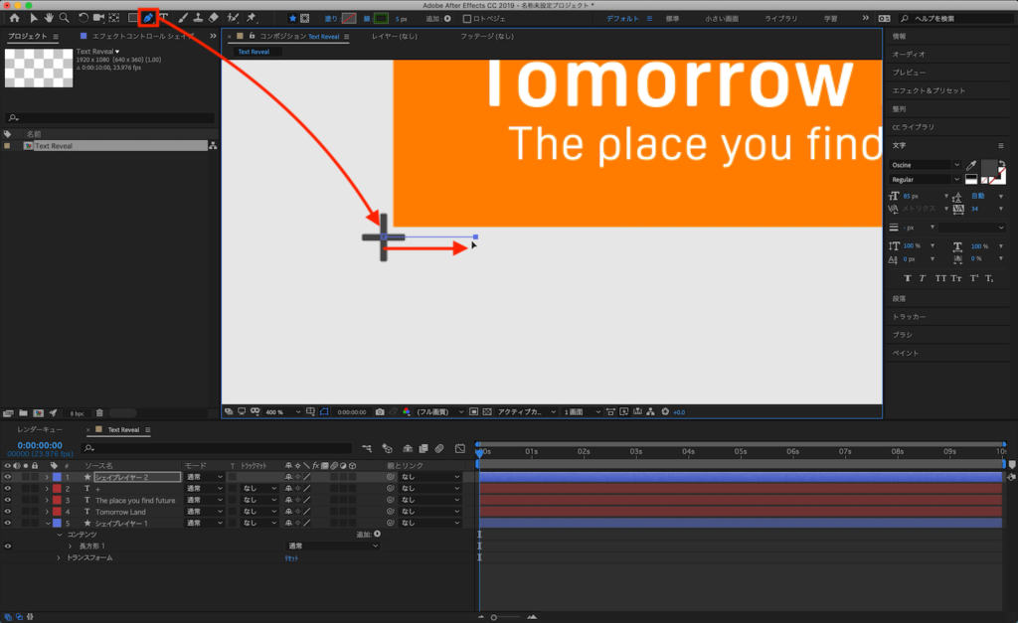The height and width of the screenshot is (623, 1018).
Task: Switch to the レンダーキュー tab
Action: [40, 429]
